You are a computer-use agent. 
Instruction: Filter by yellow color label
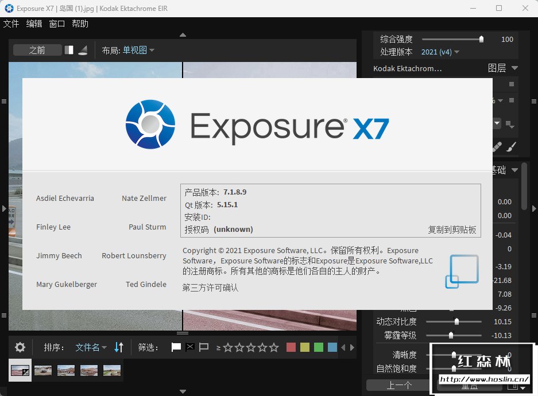pyautogui.click(x=305, y=347)
